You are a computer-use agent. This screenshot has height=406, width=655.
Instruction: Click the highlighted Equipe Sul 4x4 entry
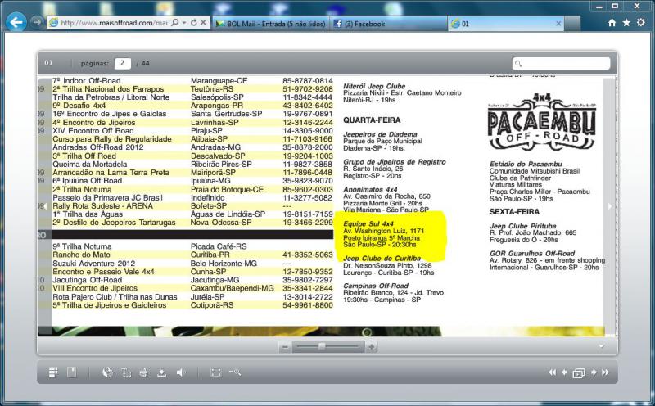[x=391, y=234]
